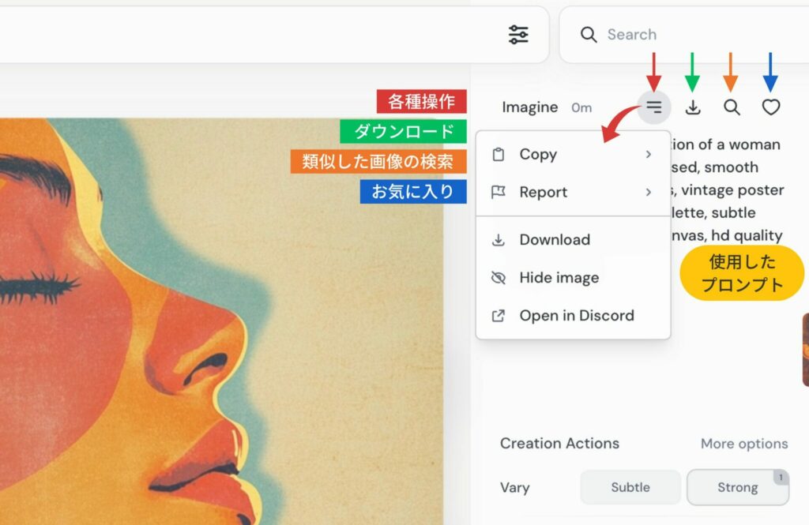809x525 pixels.
Task: Click the flag icon next to Report
Action: [x=498, y=193]
